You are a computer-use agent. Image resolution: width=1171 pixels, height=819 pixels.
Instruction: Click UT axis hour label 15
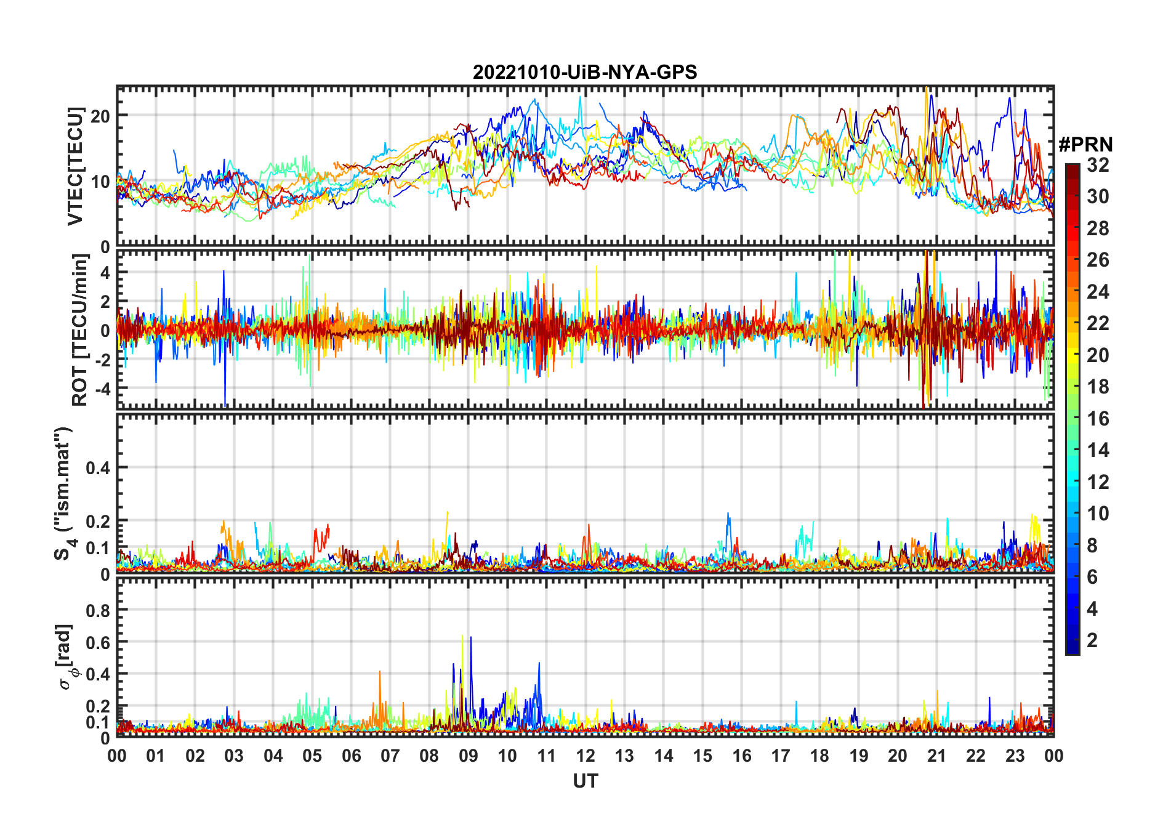(702, 756)
